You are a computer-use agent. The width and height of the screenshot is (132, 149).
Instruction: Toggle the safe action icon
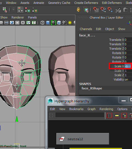click(x=28, y=23)
